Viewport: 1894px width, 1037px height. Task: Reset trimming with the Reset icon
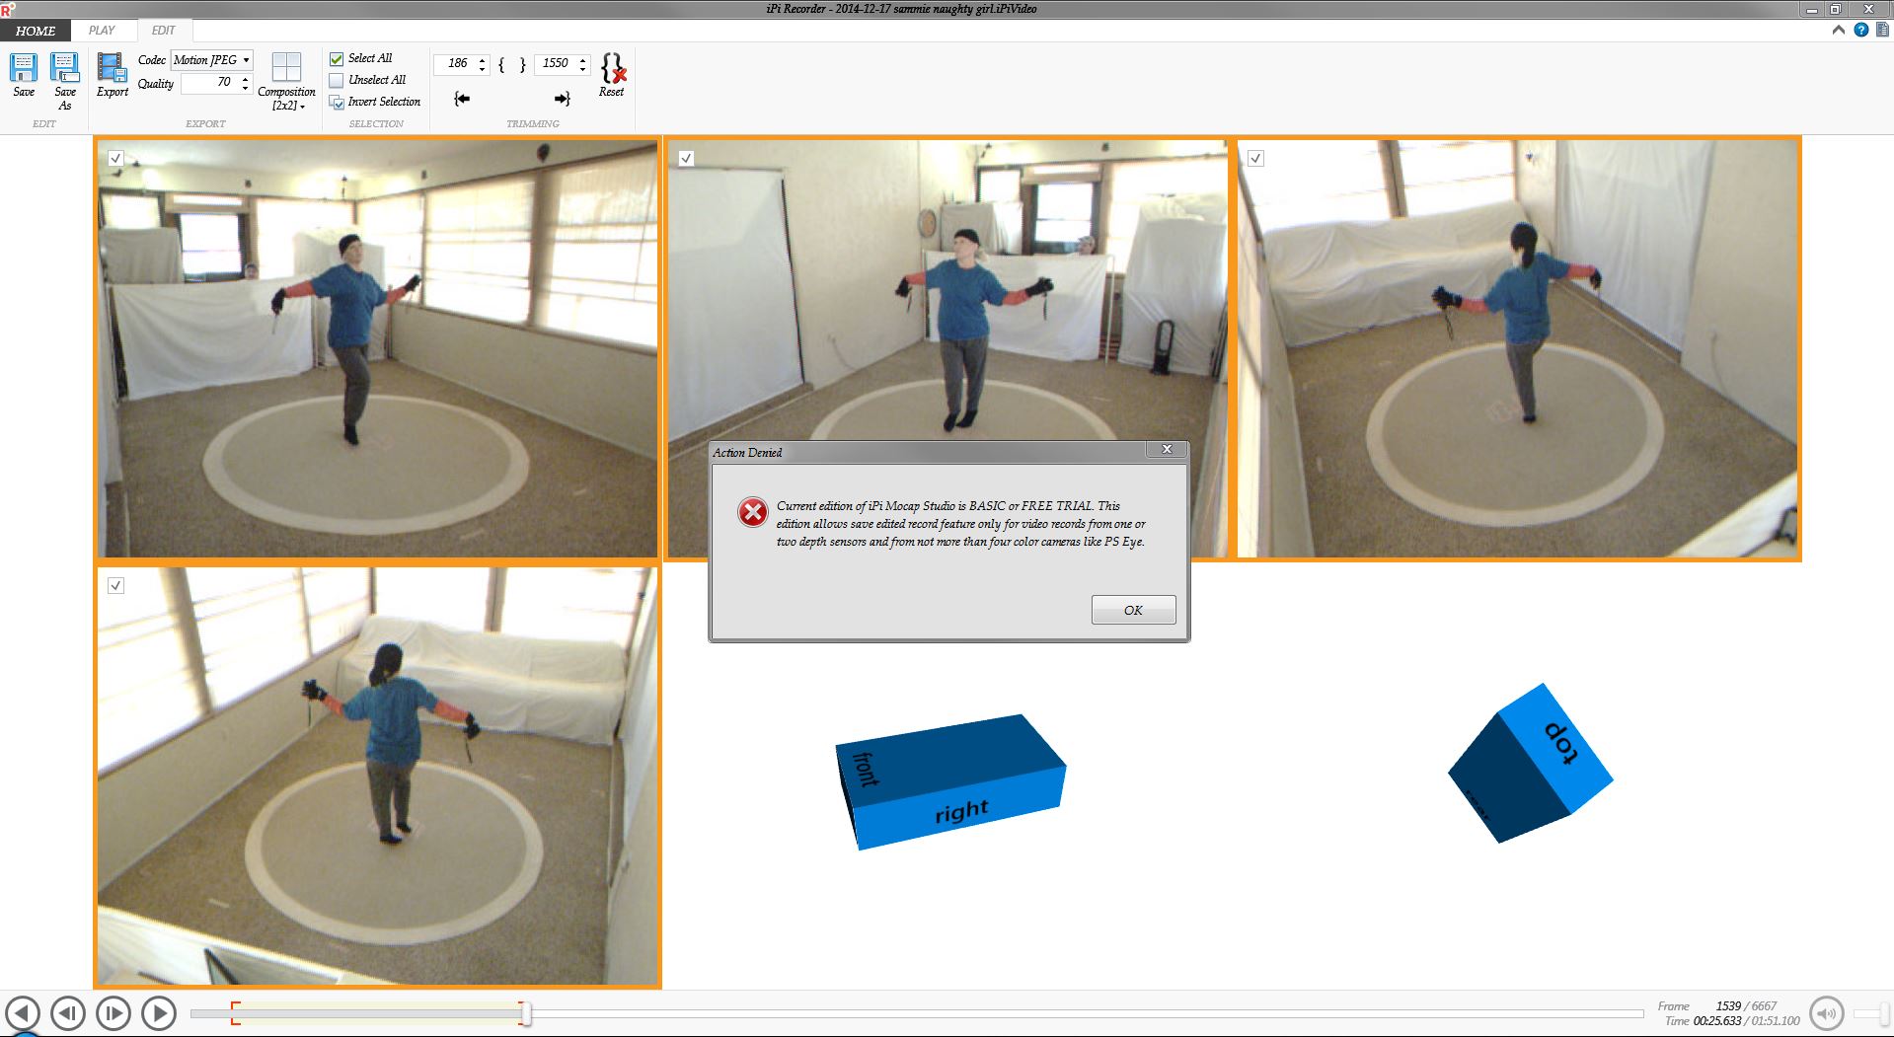point(612,68)
